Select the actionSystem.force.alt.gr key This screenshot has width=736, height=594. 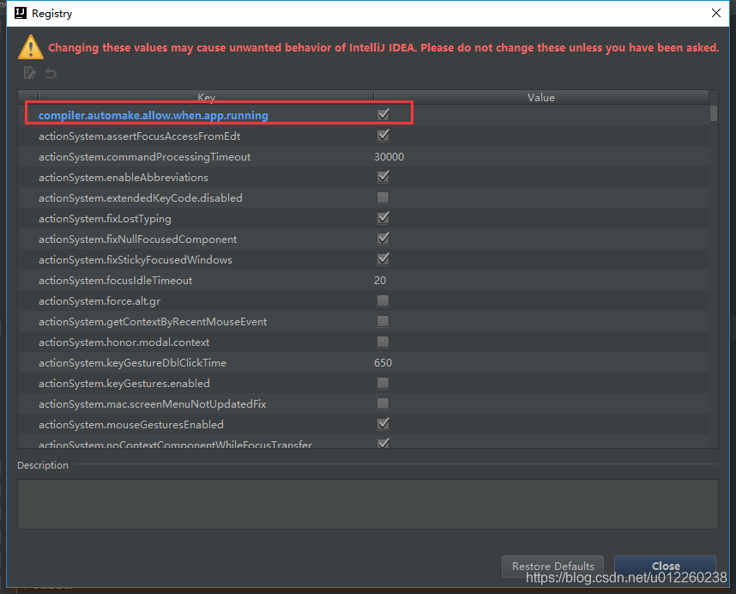[100, 301]
